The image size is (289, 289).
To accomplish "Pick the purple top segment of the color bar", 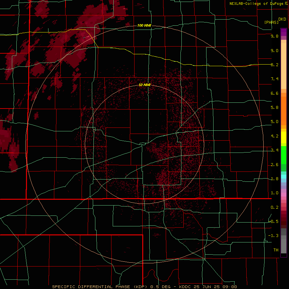I will (284, 32).
